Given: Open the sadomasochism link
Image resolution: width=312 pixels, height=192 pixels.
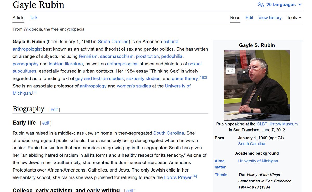Looking at the screenshot, I should (x=117, y=56).
